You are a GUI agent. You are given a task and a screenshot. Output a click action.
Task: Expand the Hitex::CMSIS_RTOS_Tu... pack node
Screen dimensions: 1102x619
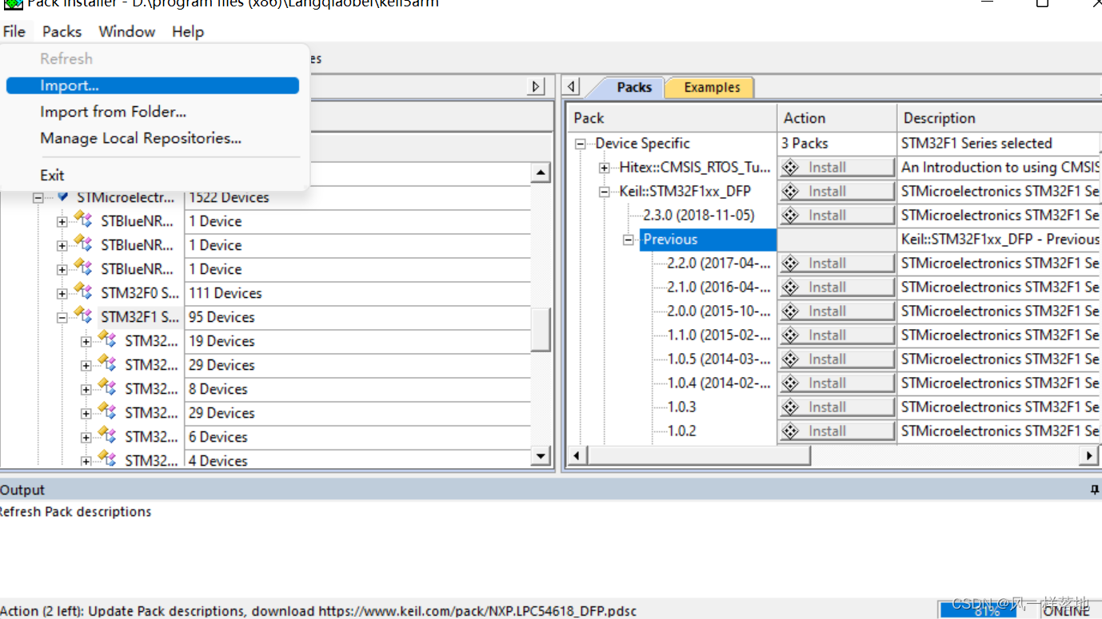(605, 168)
